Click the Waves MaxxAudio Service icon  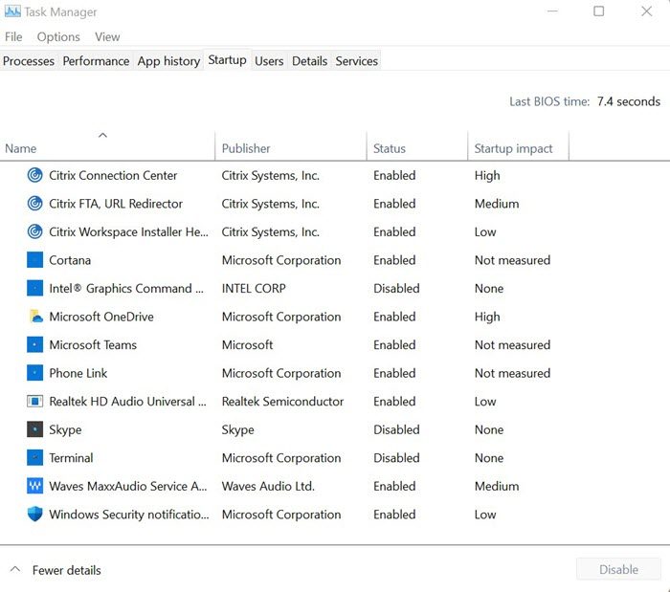coord(35,486)
